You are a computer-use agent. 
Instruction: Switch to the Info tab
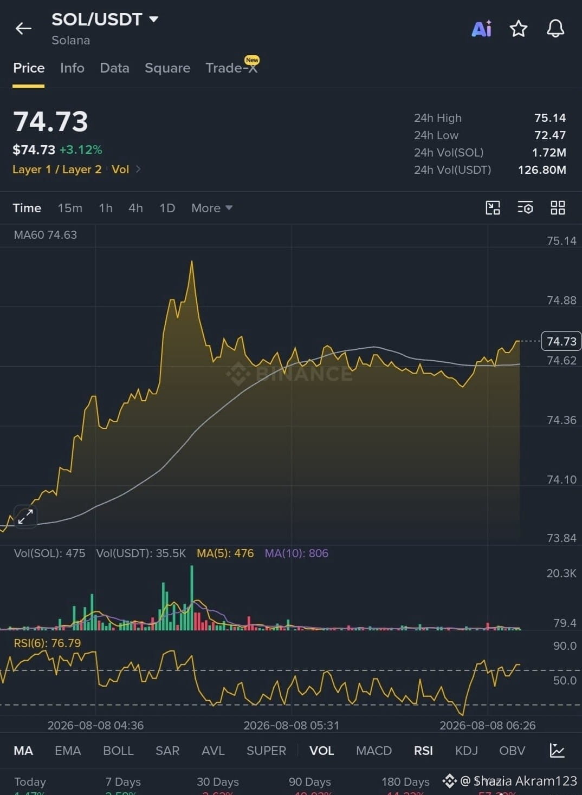click(x=72, y=68)
